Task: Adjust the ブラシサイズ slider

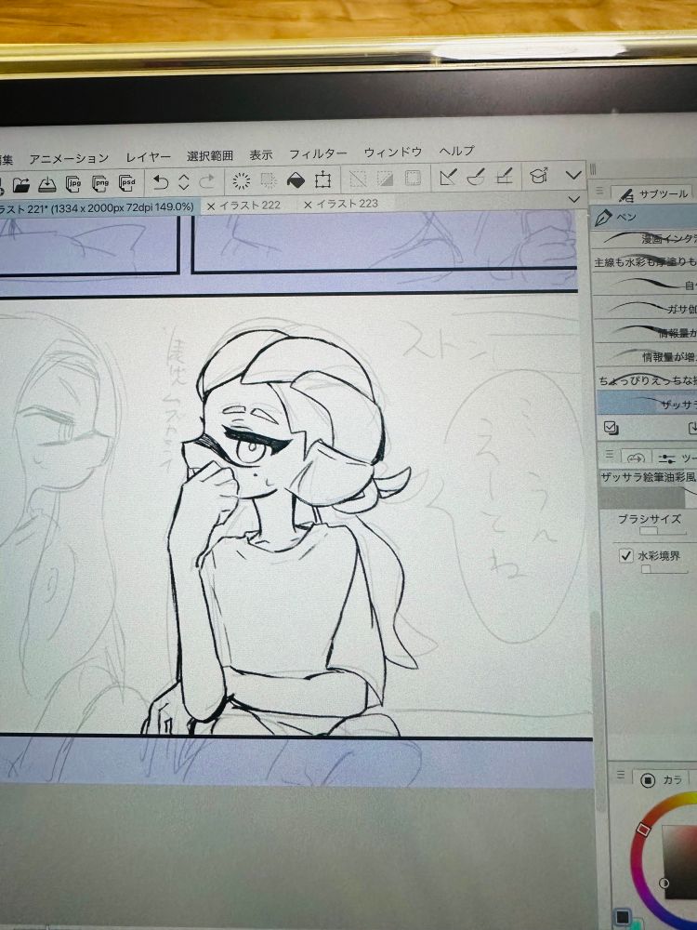Action: [x=664, y=531]
